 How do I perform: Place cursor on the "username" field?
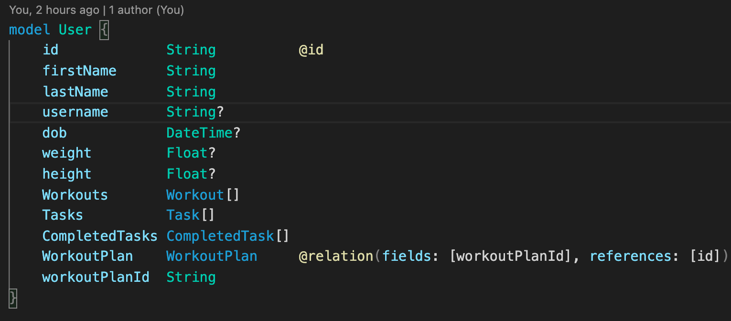click(75, 112)
